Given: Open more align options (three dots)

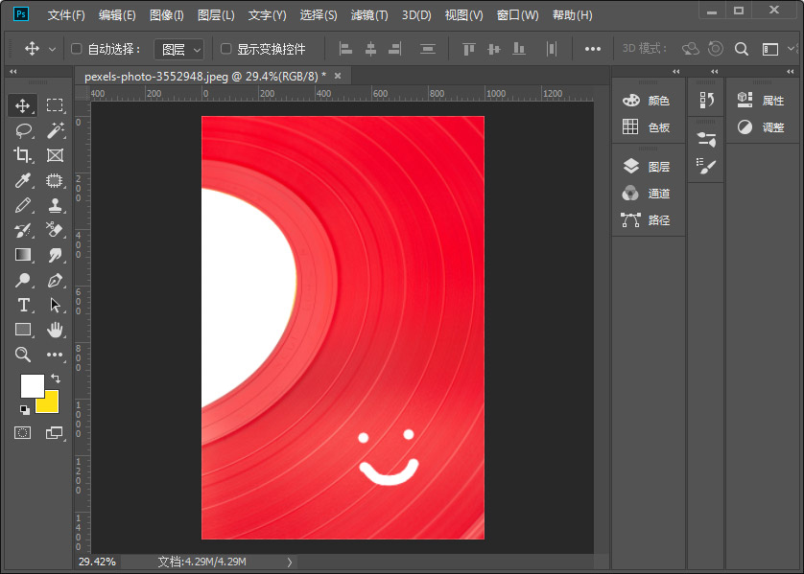Looking at the screenshot, I should 593,49.
